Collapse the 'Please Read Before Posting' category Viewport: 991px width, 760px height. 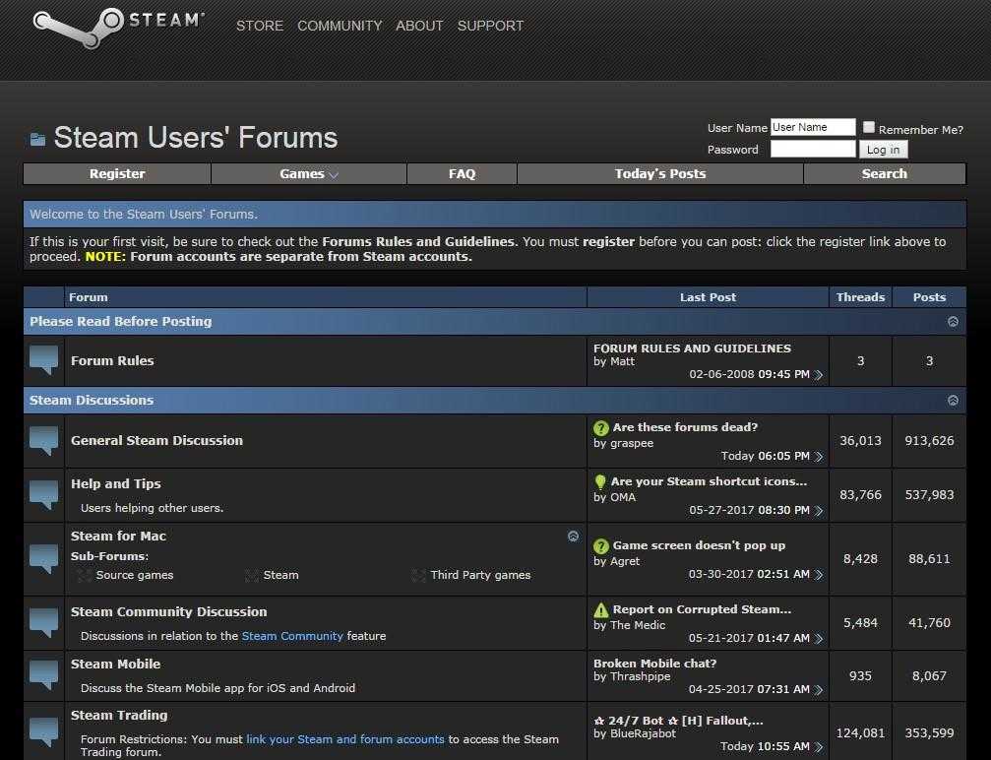(953, 322)
